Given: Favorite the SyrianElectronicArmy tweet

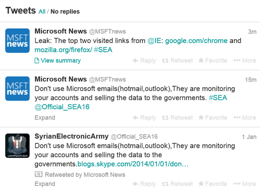Looking at the screenshot, I should (x=213, y=184).
